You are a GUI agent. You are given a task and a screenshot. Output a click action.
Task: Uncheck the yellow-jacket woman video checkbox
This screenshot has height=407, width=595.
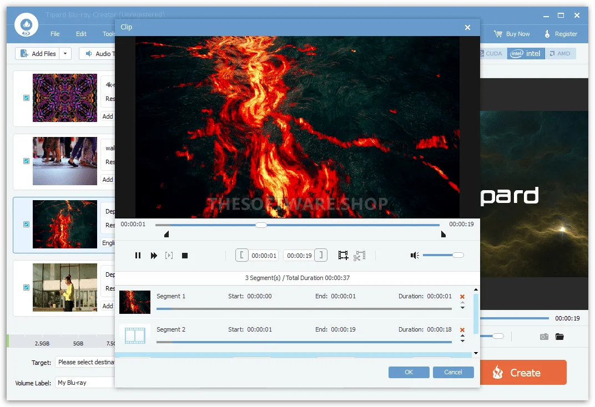tap(26, 288)
